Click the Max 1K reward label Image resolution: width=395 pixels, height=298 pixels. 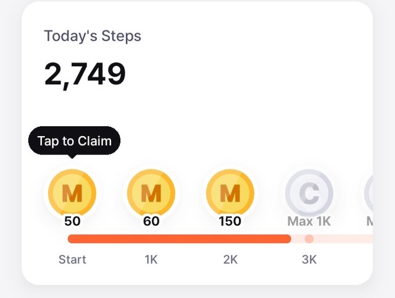(309, 221)
